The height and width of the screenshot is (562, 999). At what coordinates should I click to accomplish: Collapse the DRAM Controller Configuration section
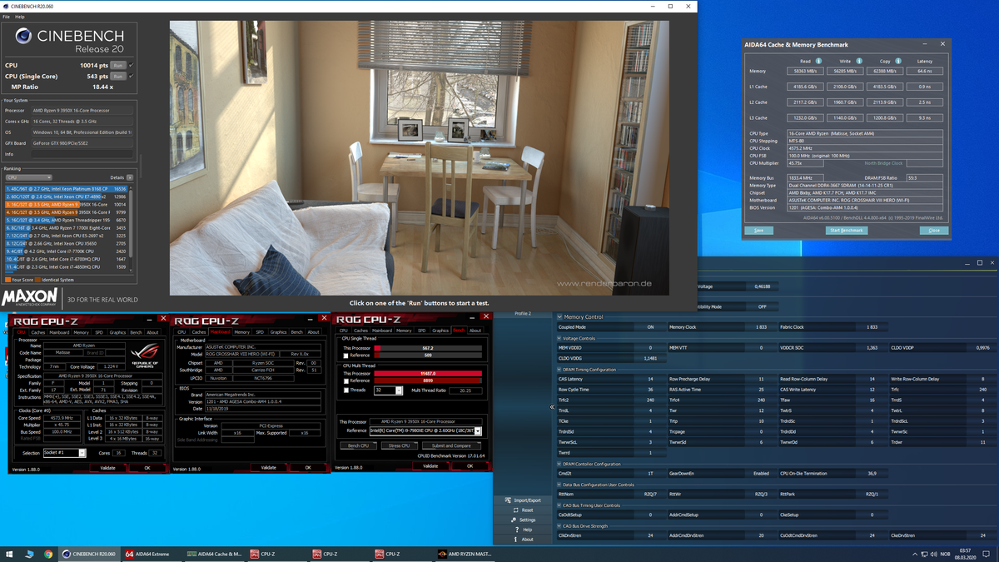(559, 464)
